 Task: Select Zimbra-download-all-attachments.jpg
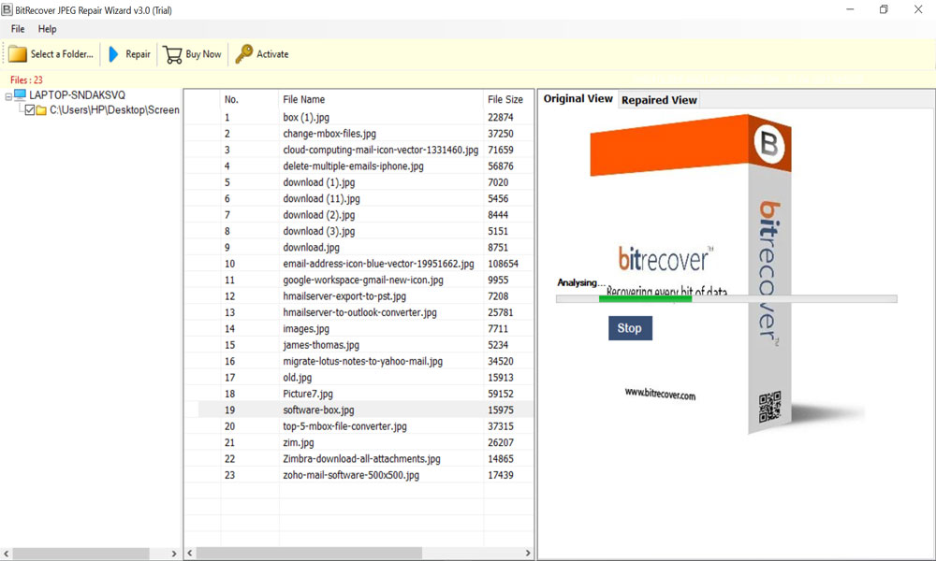coord(361,459)
